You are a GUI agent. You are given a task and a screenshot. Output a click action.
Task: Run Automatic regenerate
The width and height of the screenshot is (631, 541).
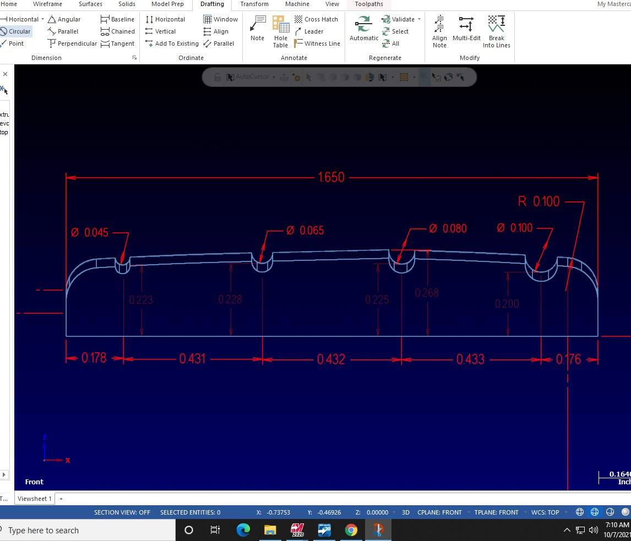pyautogui.click(x=364, y=28)
